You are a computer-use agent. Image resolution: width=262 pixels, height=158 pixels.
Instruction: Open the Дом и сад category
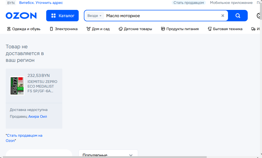(98, 29)
